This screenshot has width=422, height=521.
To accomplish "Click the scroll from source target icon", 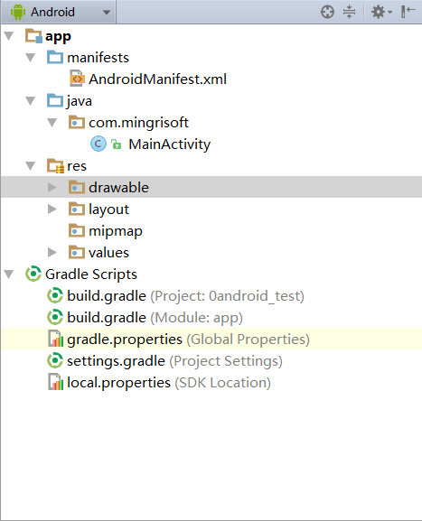I will (x=327, y=12).
